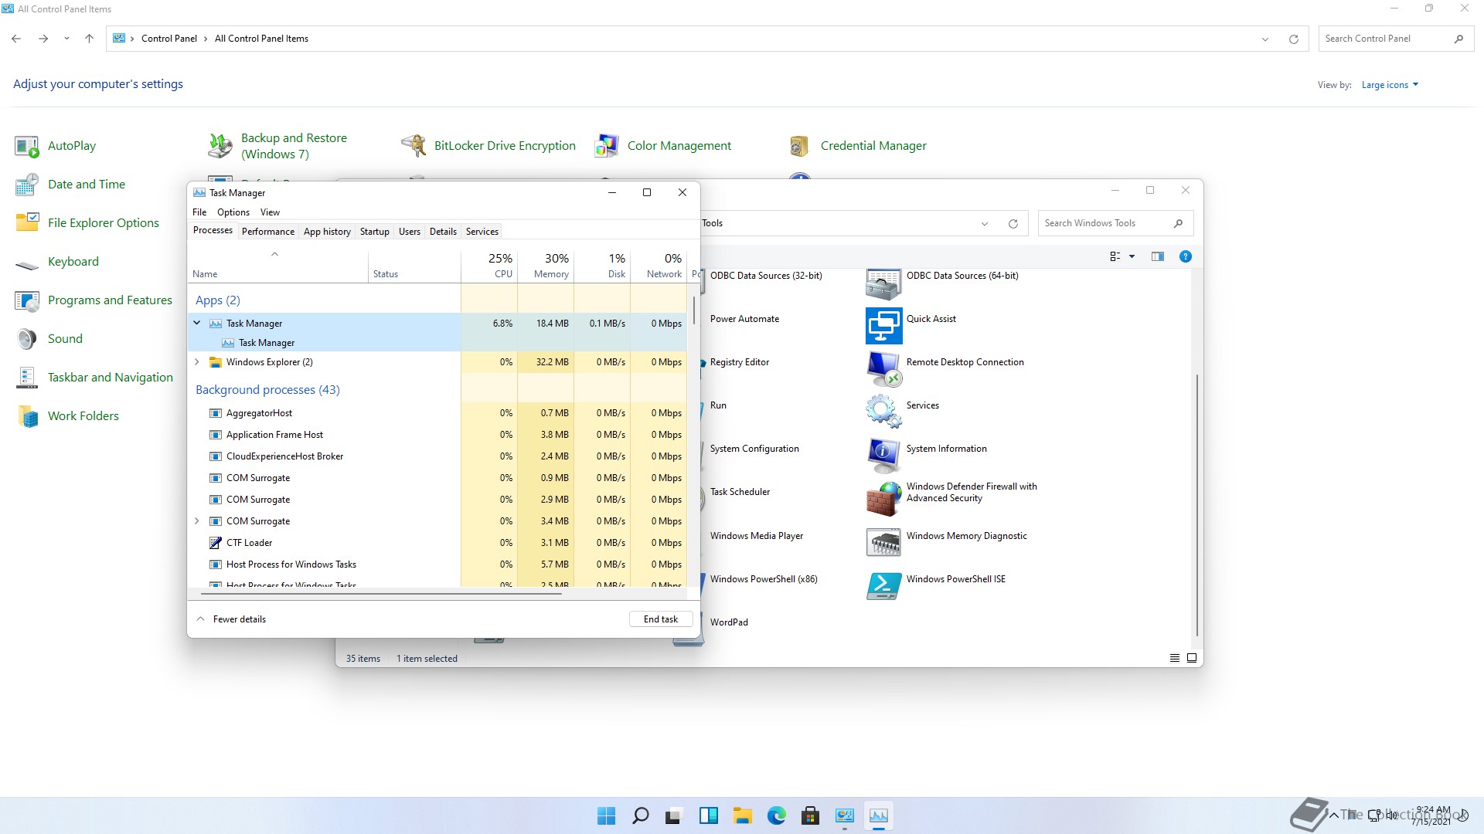Viewport: 1484px width, 834px height.
Task: Expand Windows Explorer (2) process group
Action: tap(197, 361)
